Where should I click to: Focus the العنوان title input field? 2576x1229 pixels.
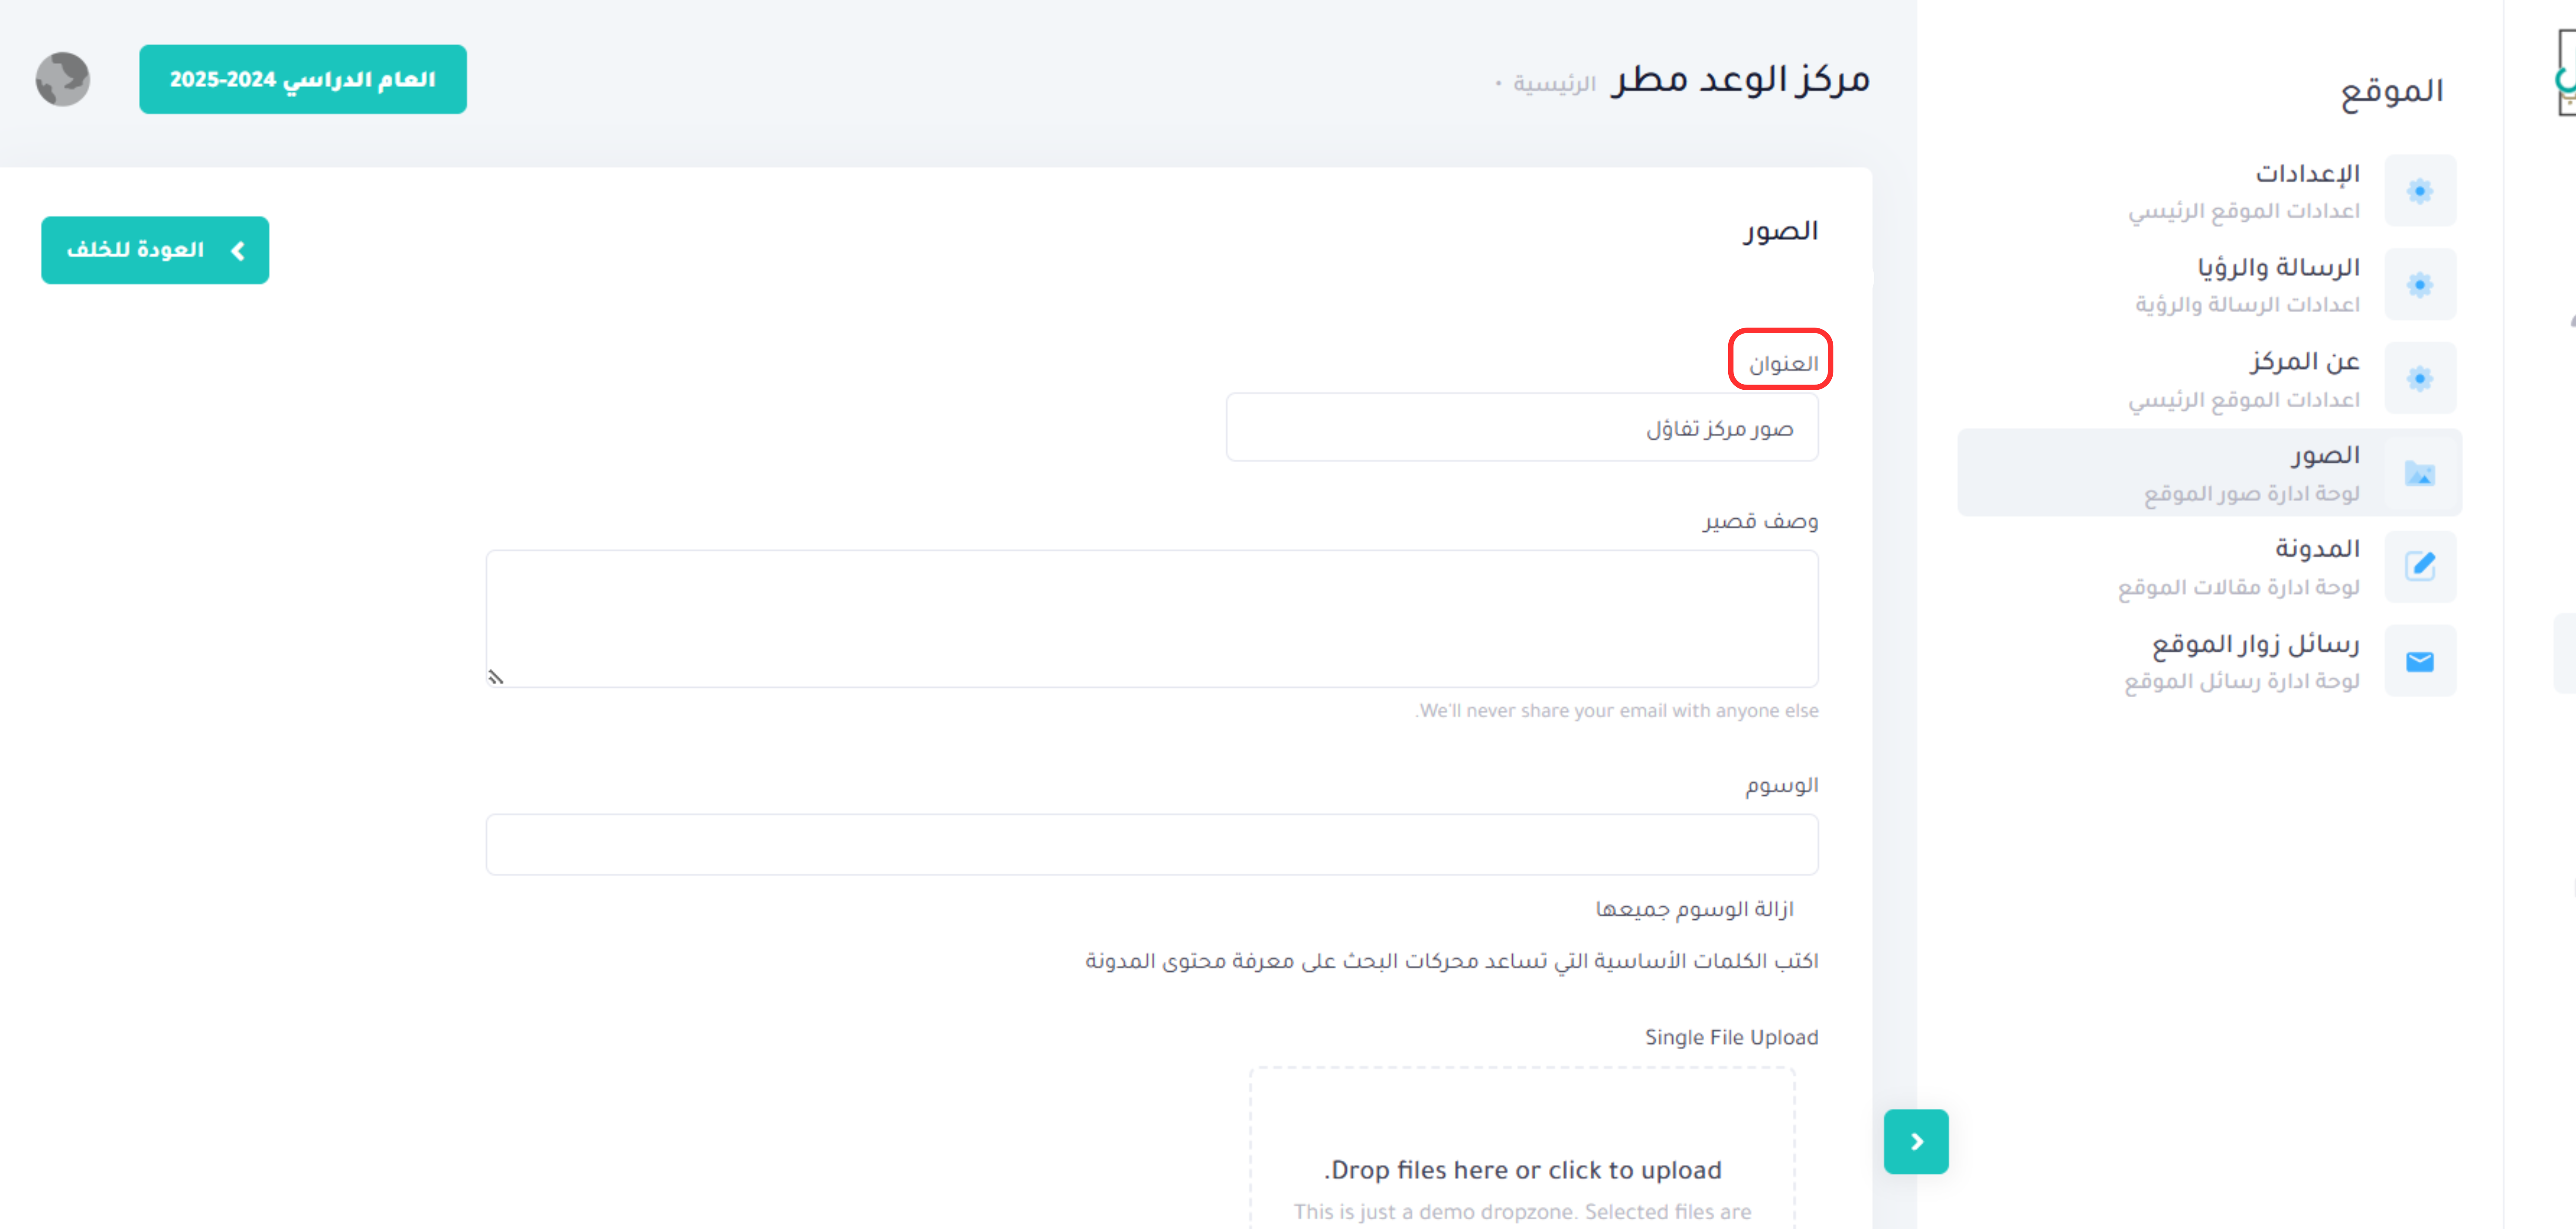point(1522,427)
